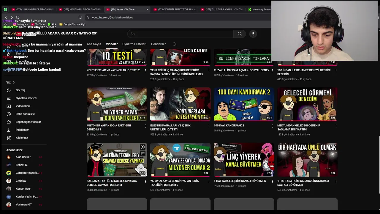
Task: Switch to Oynatma listeleri channel tab
Action: [x=134, y=44]
